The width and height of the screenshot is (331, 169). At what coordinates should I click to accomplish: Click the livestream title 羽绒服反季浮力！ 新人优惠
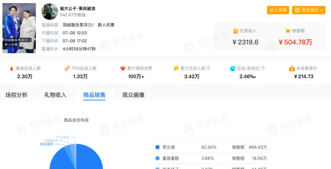88,25
